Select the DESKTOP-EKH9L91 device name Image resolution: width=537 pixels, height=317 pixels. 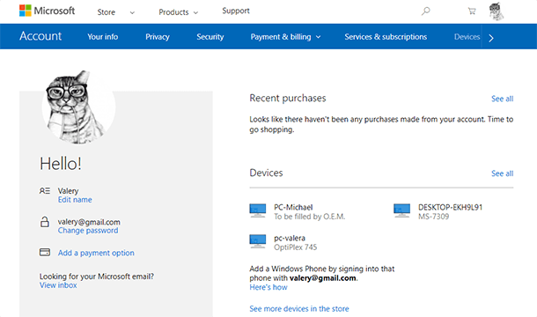coord(450,207)
